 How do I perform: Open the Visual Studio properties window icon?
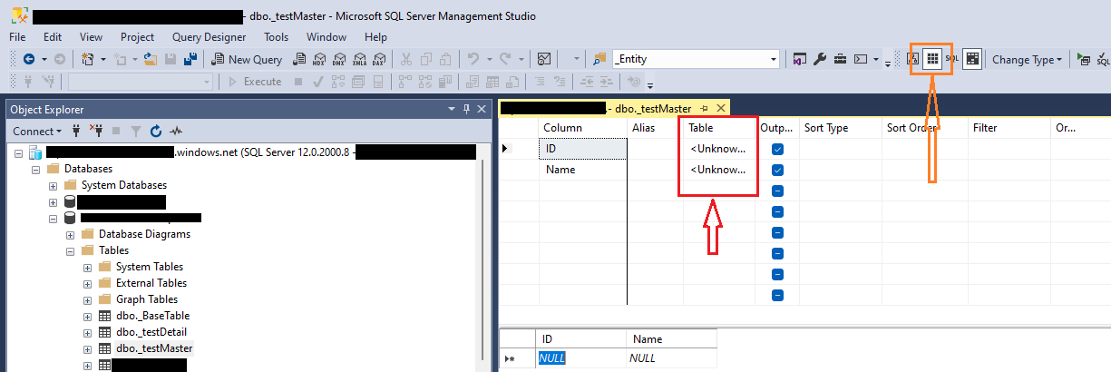tap(800, 59)
